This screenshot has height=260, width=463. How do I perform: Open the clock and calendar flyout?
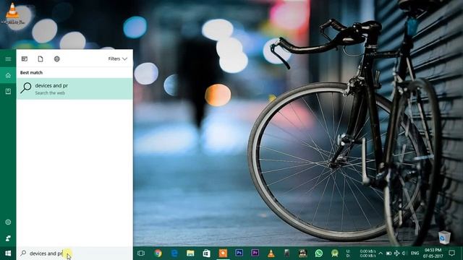click(x=433, y=253)
